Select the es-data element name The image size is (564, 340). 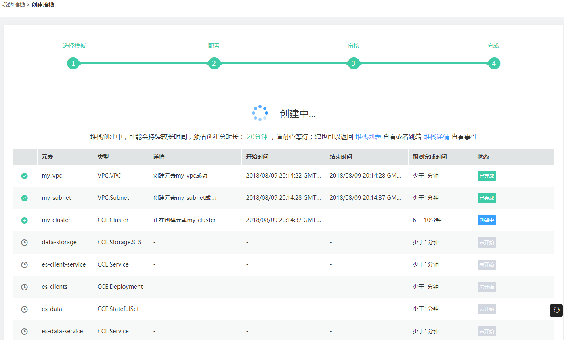pos(52,309)
